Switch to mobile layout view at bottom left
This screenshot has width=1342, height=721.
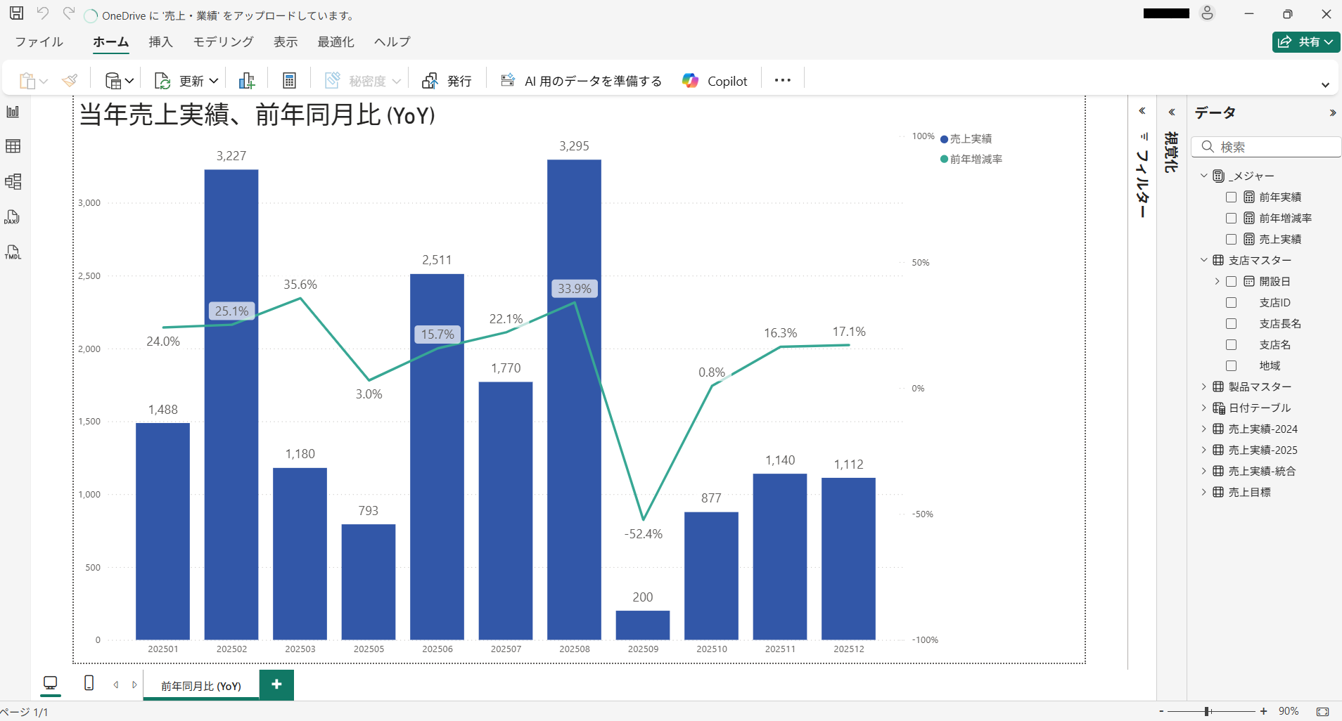88,683
